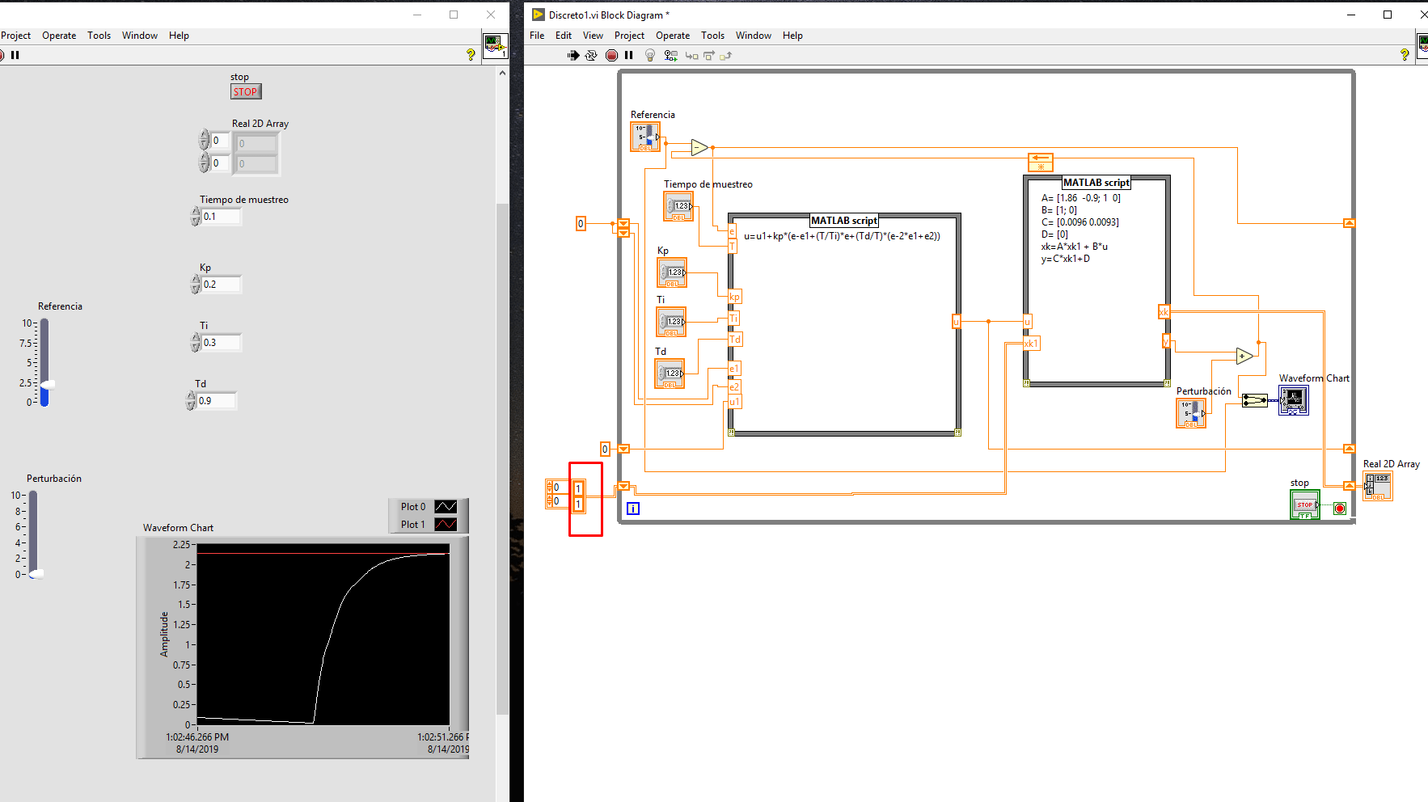Viewport: 1428px width, 802px height.
Task: Click the Context Help question mark button
Action: (1405, 55)
